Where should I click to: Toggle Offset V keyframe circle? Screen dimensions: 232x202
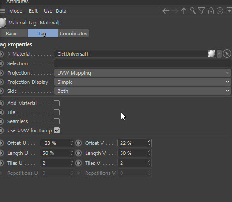[x=78, y=143]
